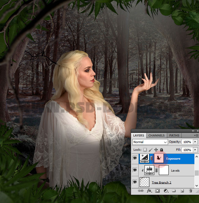199x203 pixels.
Task: Create a new layer group
Action: point(174,191)
